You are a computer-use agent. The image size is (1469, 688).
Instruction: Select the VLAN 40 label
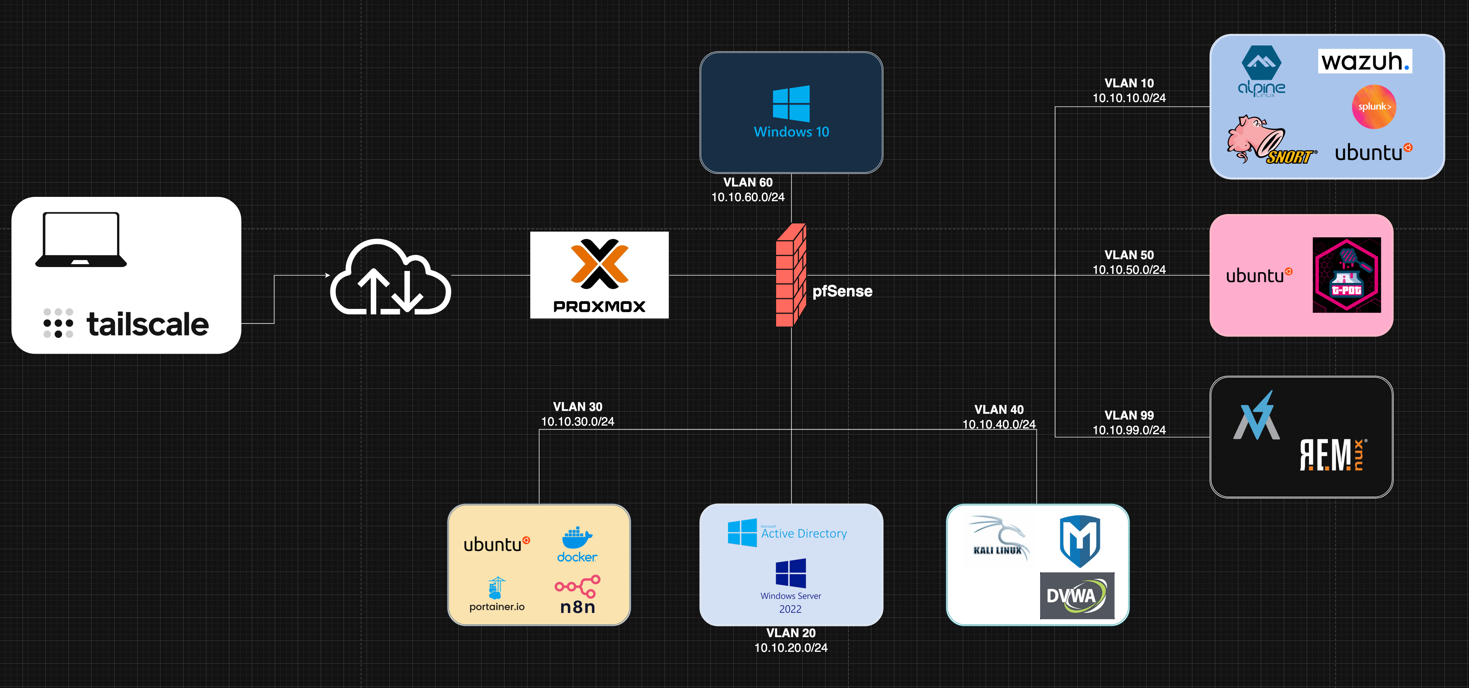click(x=999, y=410)
